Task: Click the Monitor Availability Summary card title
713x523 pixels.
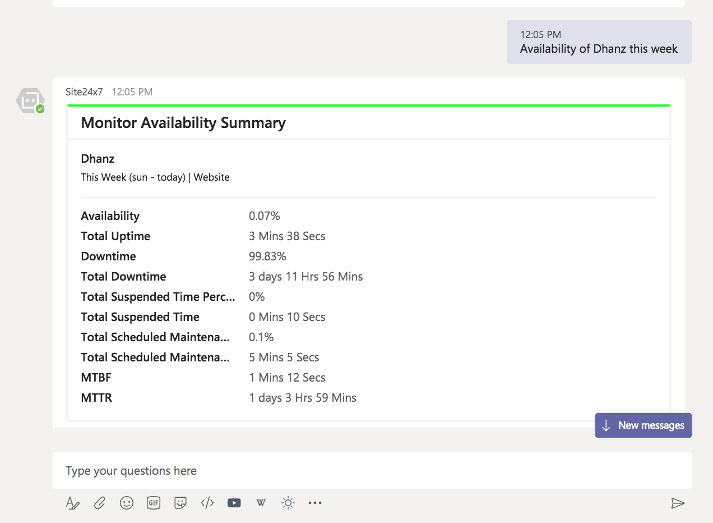Action: [183, 123]
